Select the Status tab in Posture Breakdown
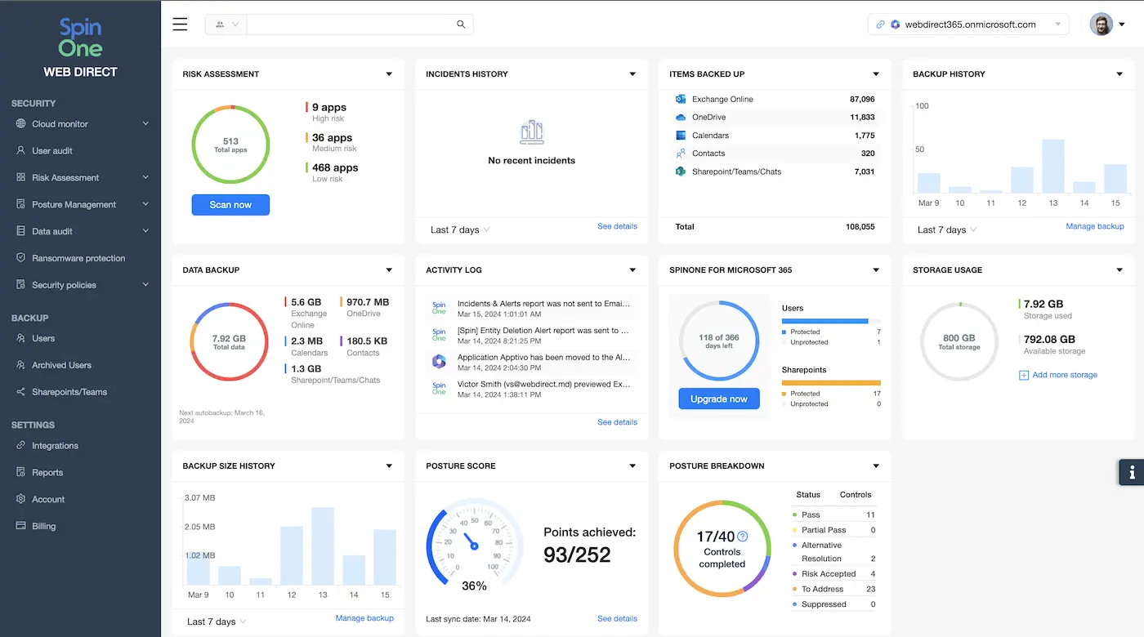1144x637 pixels. pyautogui.click(x=807, y=494)
